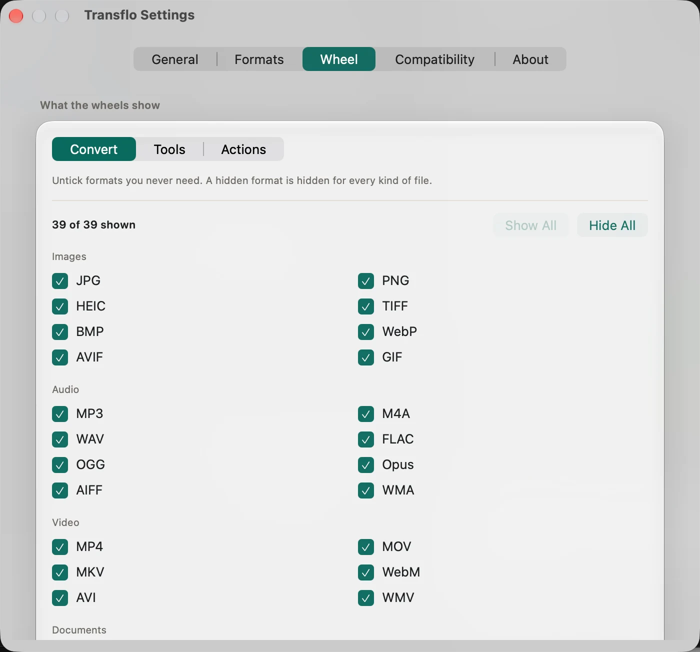Untick the MP3 audio checkbox

tap(60, 414)
